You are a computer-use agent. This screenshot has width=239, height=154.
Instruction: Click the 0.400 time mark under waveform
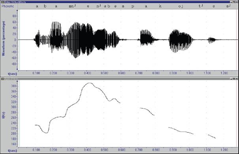point(88,73)
